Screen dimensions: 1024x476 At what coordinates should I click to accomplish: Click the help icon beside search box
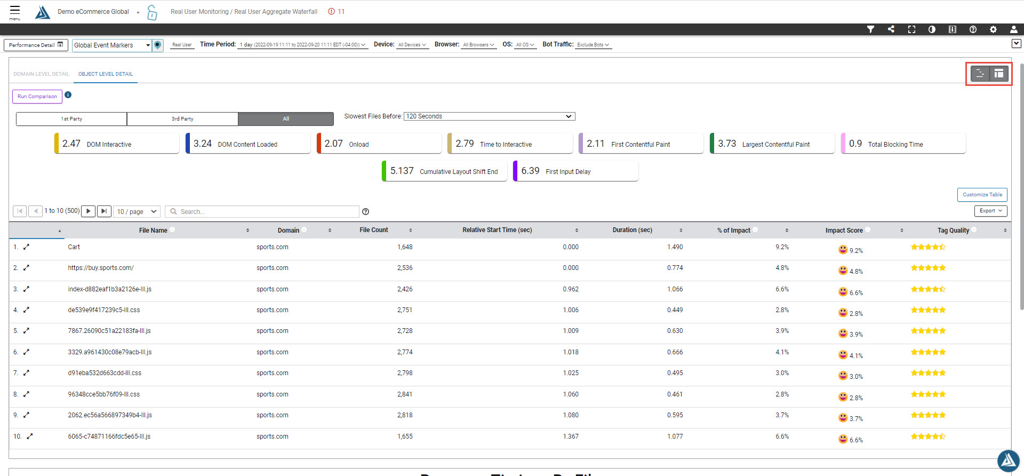coord(365,211)
